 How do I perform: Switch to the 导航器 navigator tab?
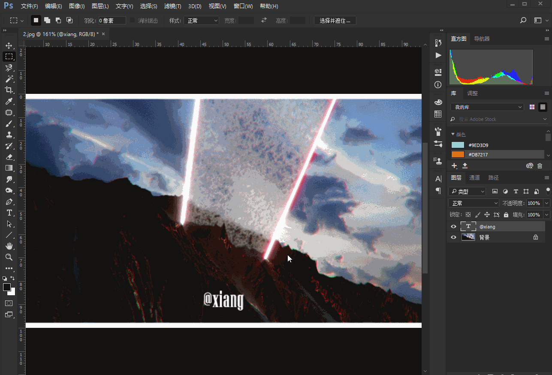pyautogui.click(x=482, y=39)
